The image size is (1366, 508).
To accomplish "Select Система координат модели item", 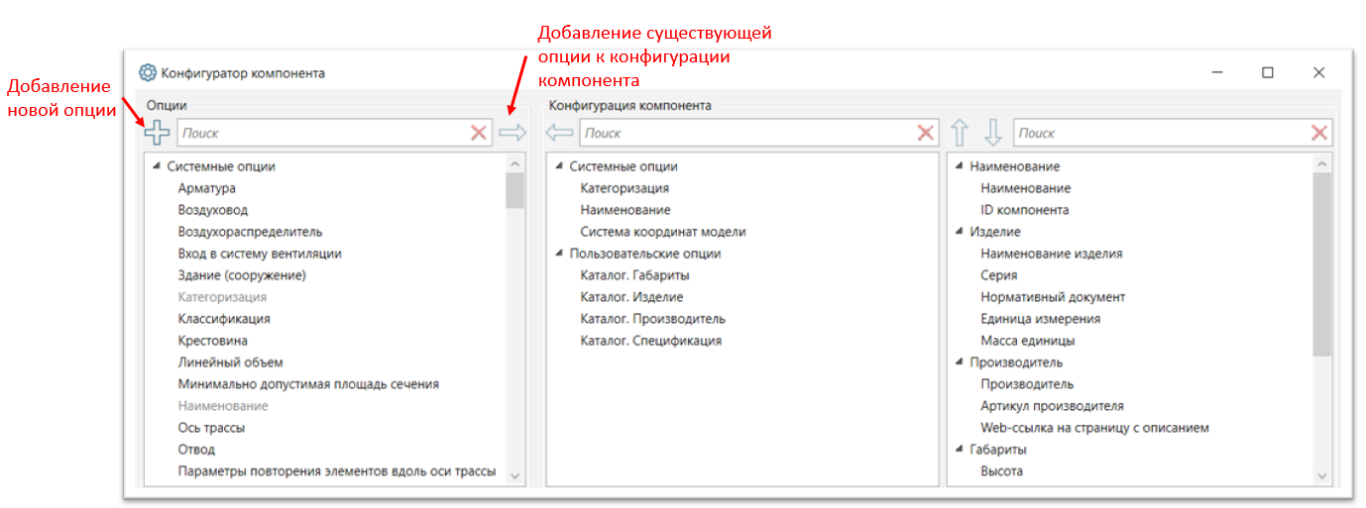I will click(662, 232).
